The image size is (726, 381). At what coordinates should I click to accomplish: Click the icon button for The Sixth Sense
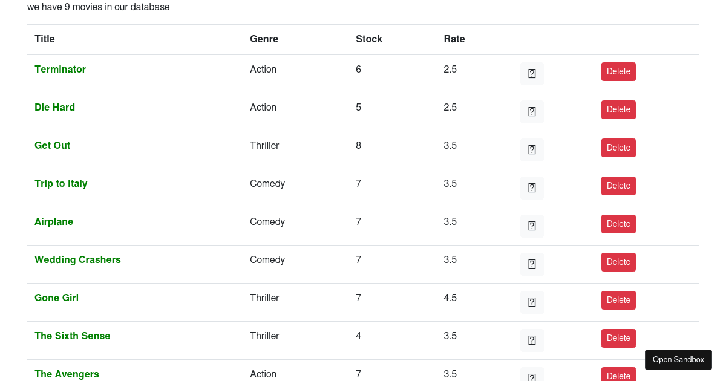pyautogui.click(x=532, y=340)
